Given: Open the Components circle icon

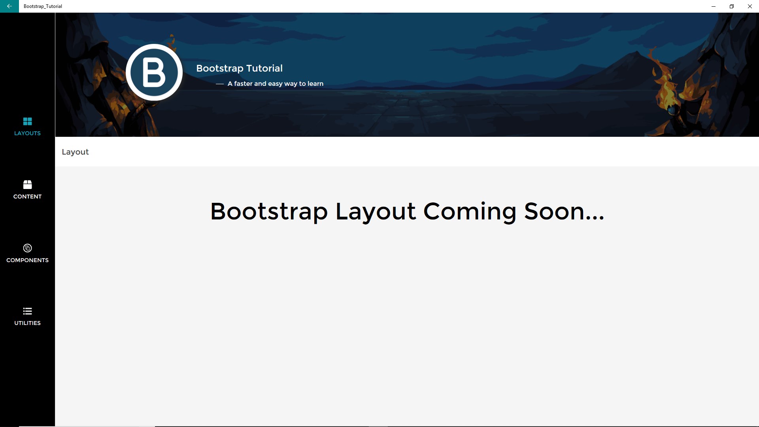Looking at the screenshot, I should [27, 248].
